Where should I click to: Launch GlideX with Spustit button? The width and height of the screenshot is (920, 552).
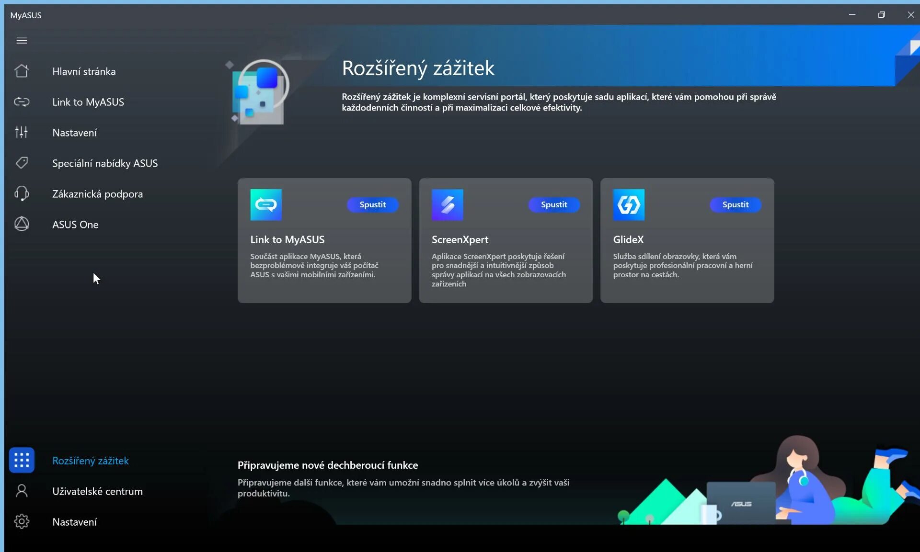[736, 205]
